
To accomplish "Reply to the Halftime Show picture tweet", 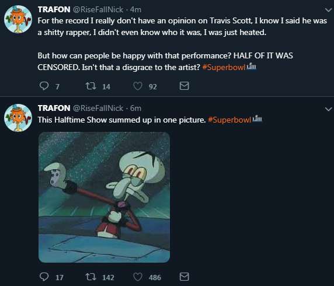I will tap(44, 277).
